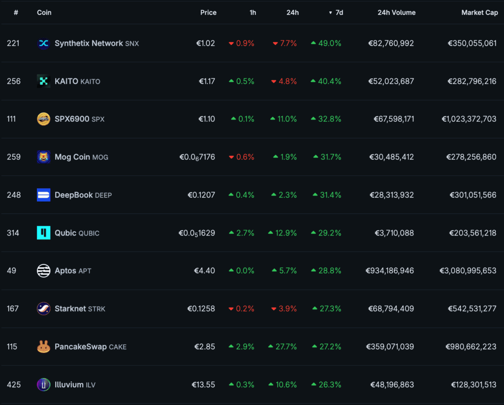This screenshot has width=504, height=405.
Task: Click the KAITO coin logo
Action: [x=44, y=81]
